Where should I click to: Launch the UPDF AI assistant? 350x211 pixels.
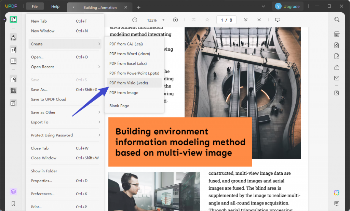pos(337,192)
